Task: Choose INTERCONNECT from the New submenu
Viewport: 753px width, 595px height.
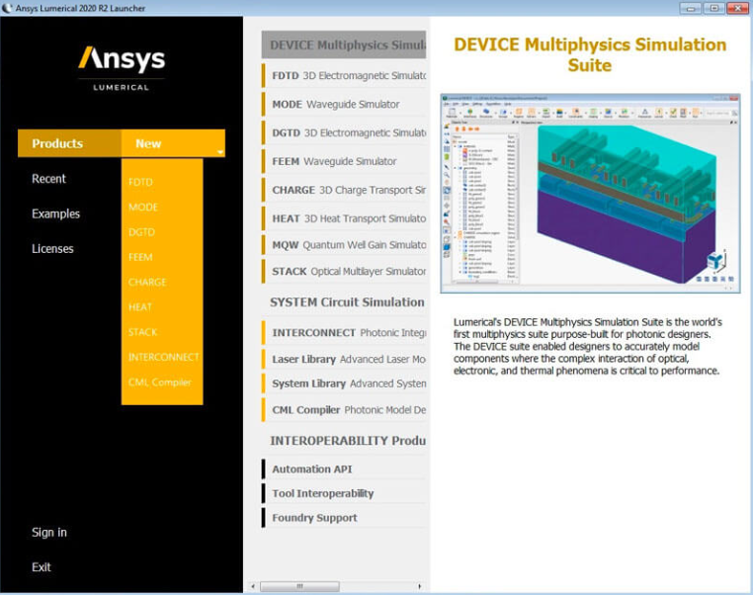Action: 163,357
